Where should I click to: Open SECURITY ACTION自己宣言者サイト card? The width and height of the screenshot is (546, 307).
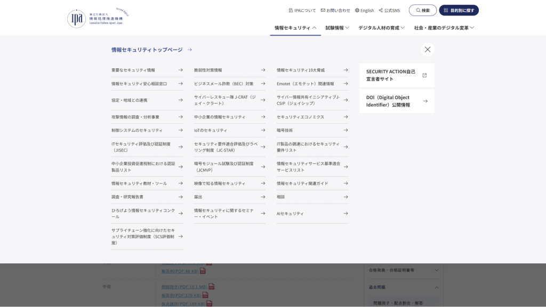(397, 75)
